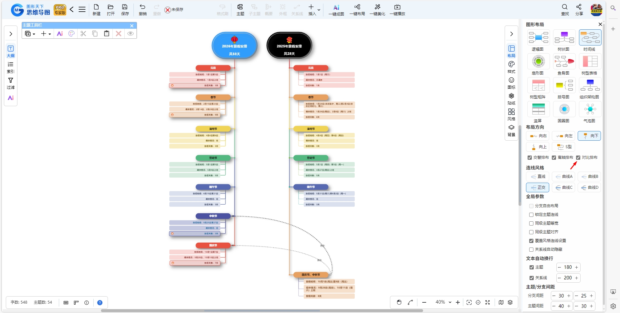This screenshot has height=313, width=620.
Task: Click the 一键美化 beautify tool
Action: coord(377,10)
